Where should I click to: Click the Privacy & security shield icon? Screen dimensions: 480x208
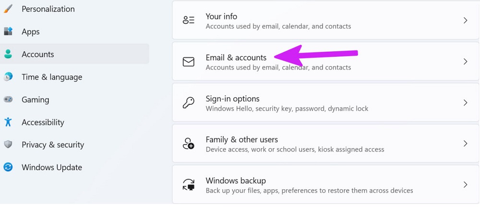[8, 144]
